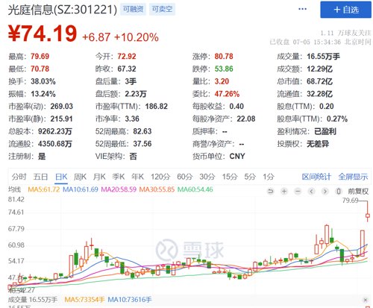The height and width of the screenshot is (308, 373).
Task: Click the 盈利情况 value 已盈利
Action: tap(325, 131)
